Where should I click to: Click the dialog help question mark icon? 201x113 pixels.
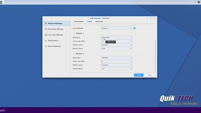(x=147, y=18)
